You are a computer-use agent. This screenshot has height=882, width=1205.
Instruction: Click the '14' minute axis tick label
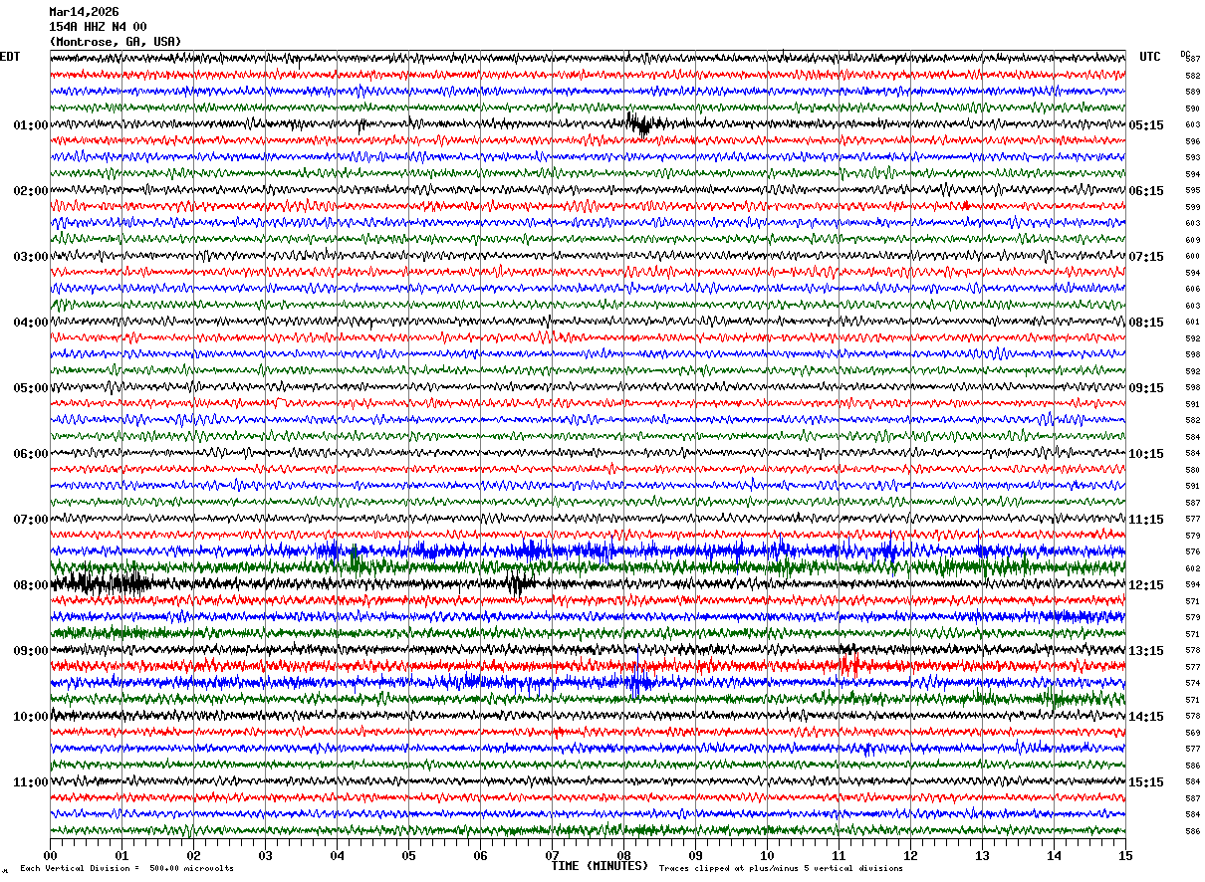[1054, 855]
